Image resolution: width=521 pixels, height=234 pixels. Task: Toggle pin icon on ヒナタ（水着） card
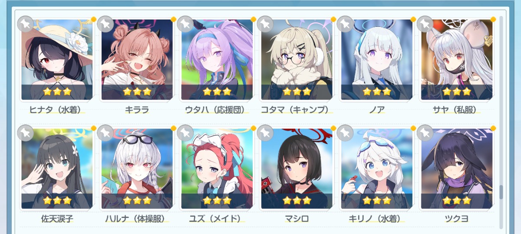click(25, 24)
